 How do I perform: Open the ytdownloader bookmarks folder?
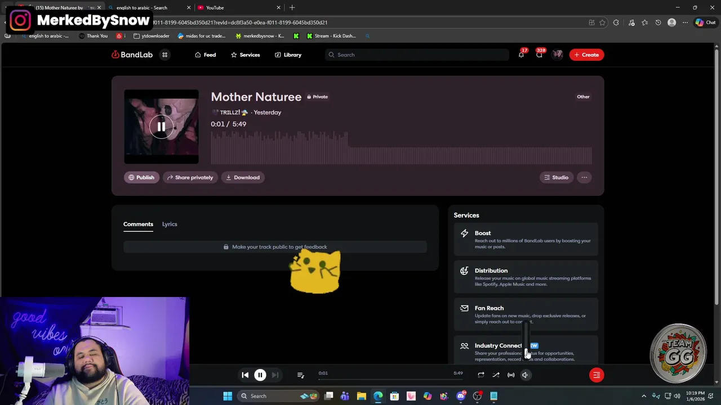point(152,36)
